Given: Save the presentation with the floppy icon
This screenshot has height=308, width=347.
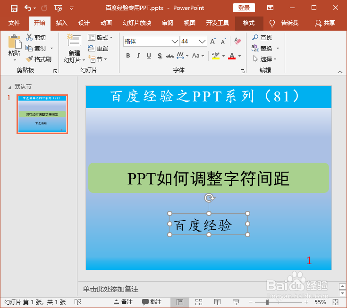Looking at the screenshot, I should [x=14, y=8].
